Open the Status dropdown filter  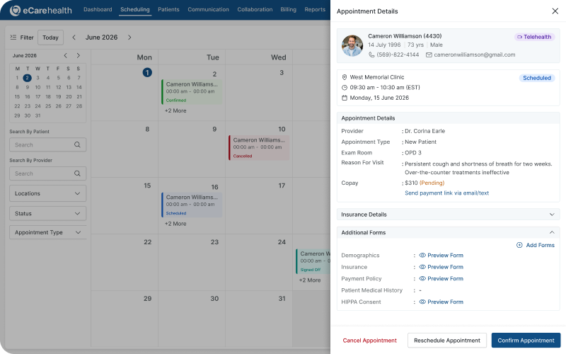pos(47,214)
